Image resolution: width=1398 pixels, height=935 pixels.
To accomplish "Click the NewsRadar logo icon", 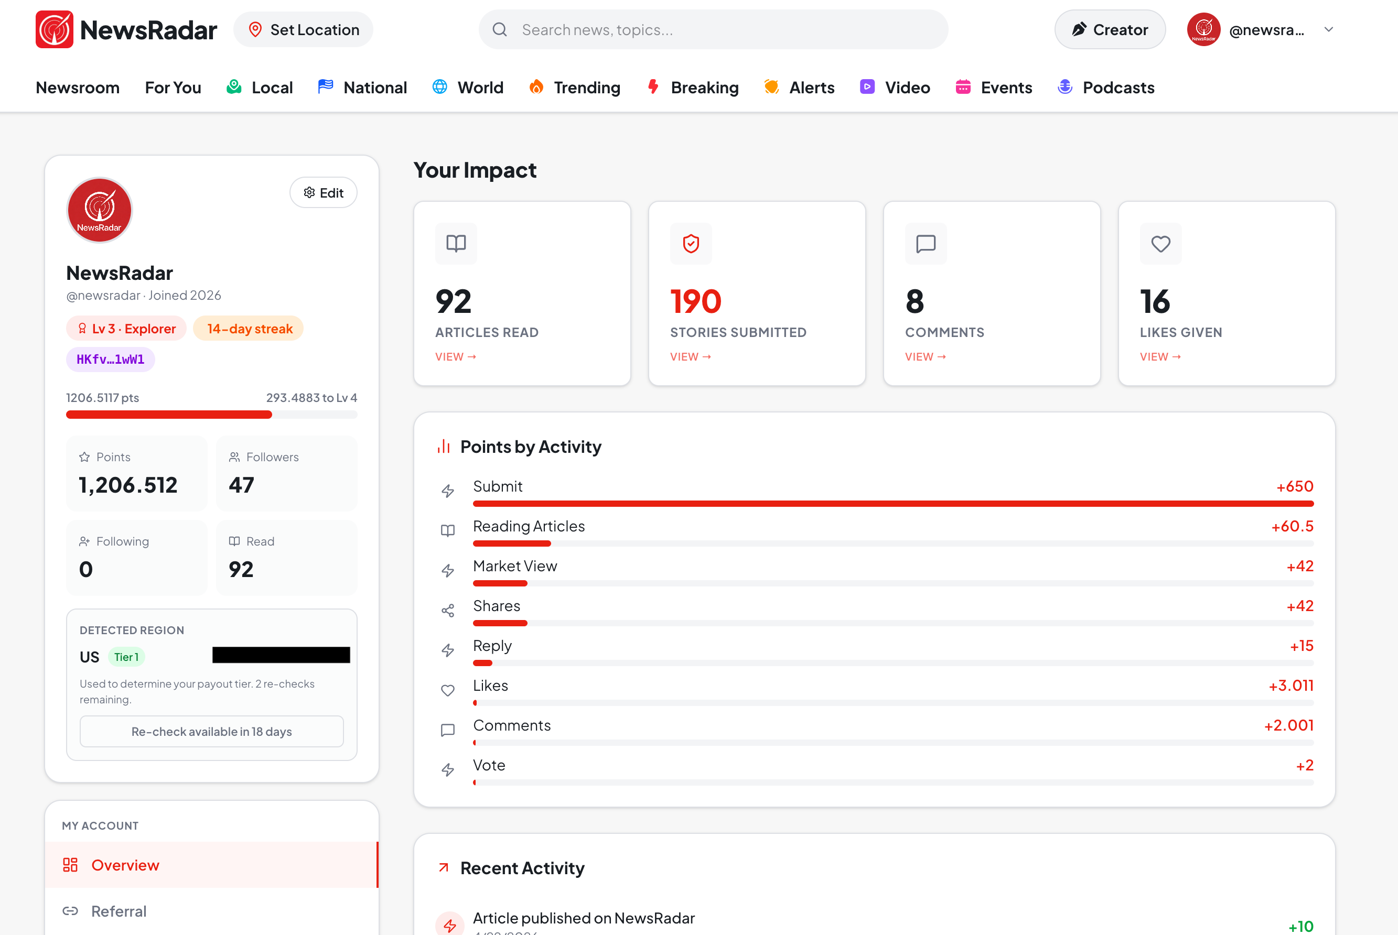I will [55, 29].
